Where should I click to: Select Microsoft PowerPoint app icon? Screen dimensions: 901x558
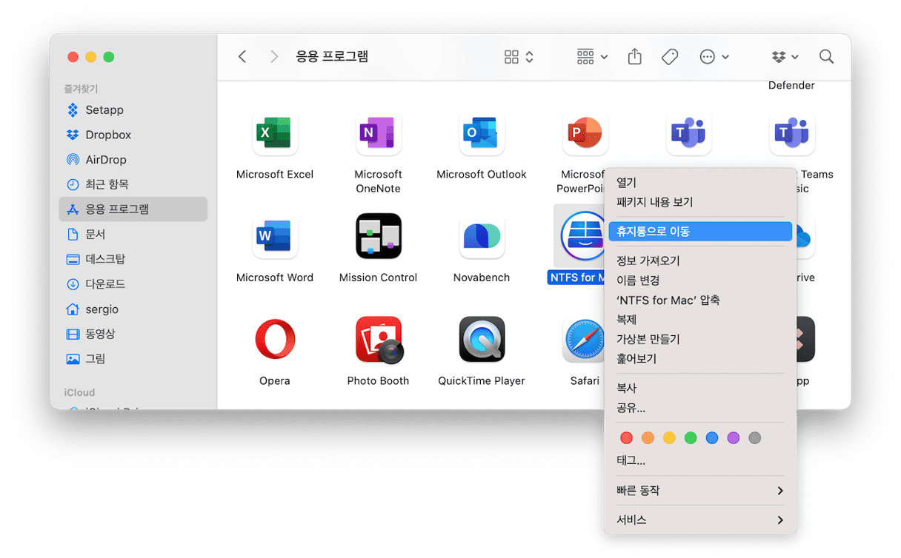tap(585, 133)
